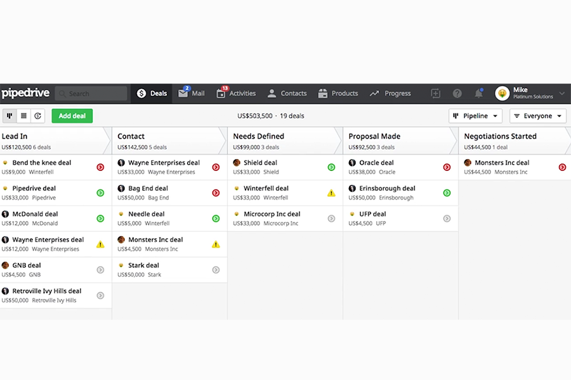The width and height of the screenshot is (571, 380).
Task: Click warning icon on Winterfell deal
Action: pos(331,193)
